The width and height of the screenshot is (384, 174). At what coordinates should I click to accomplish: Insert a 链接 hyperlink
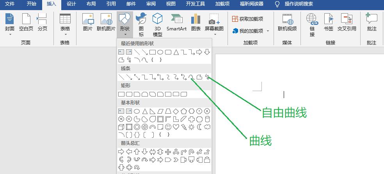[x=312, y=25]
